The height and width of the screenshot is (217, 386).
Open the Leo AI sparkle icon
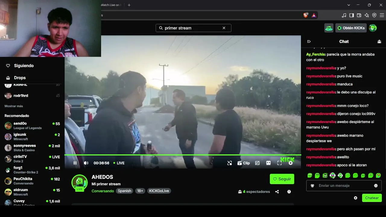coord(367,15)
